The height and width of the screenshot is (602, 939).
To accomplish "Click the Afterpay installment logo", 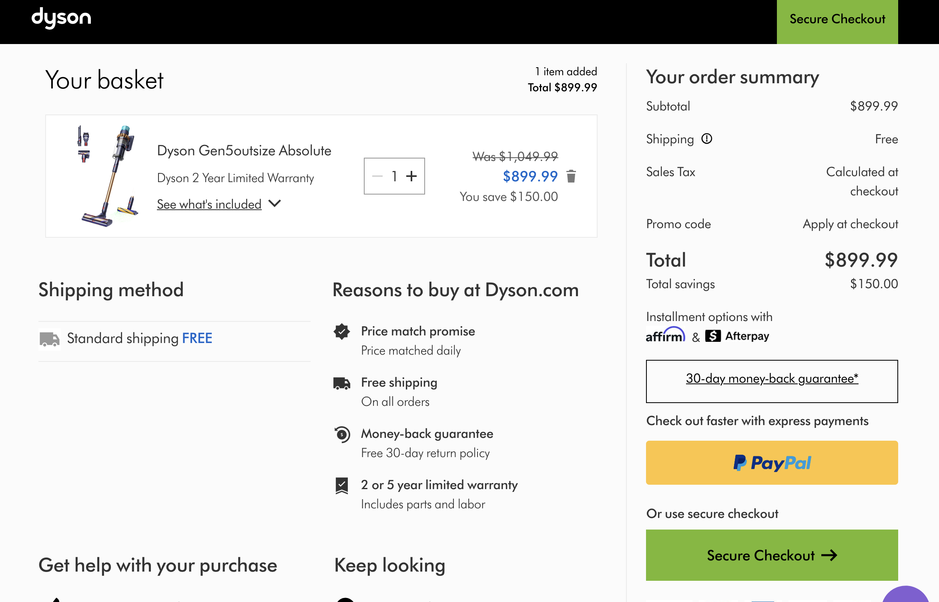I will [x=737, y=336].
